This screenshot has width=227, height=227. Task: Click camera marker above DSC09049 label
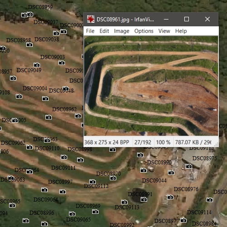click(37, 65)
